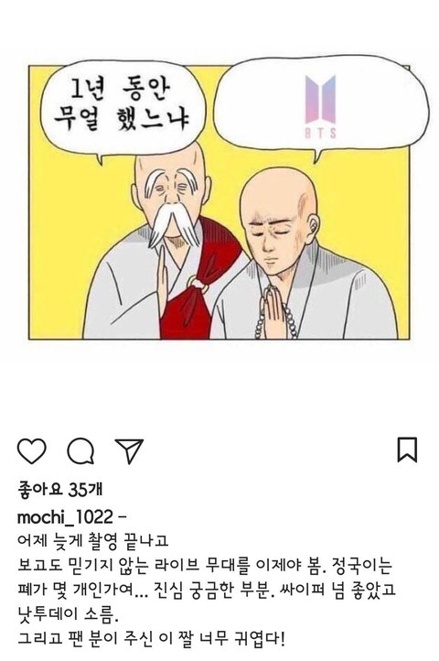Tap the BTS logo in speech bubble
The height and width of the screenshot is (661, 439).
click(x=321, y=100)
